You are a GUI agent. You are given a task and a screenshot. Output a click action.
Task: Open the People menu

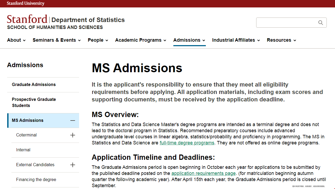(98, 40)
